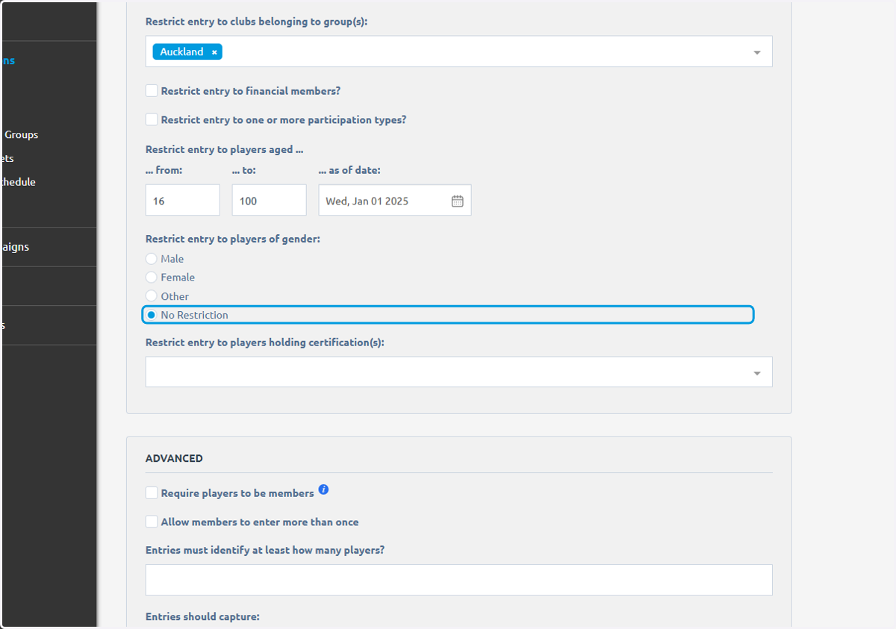
Task: Click the ADVANCED section heading
Action: click(174, 458)
